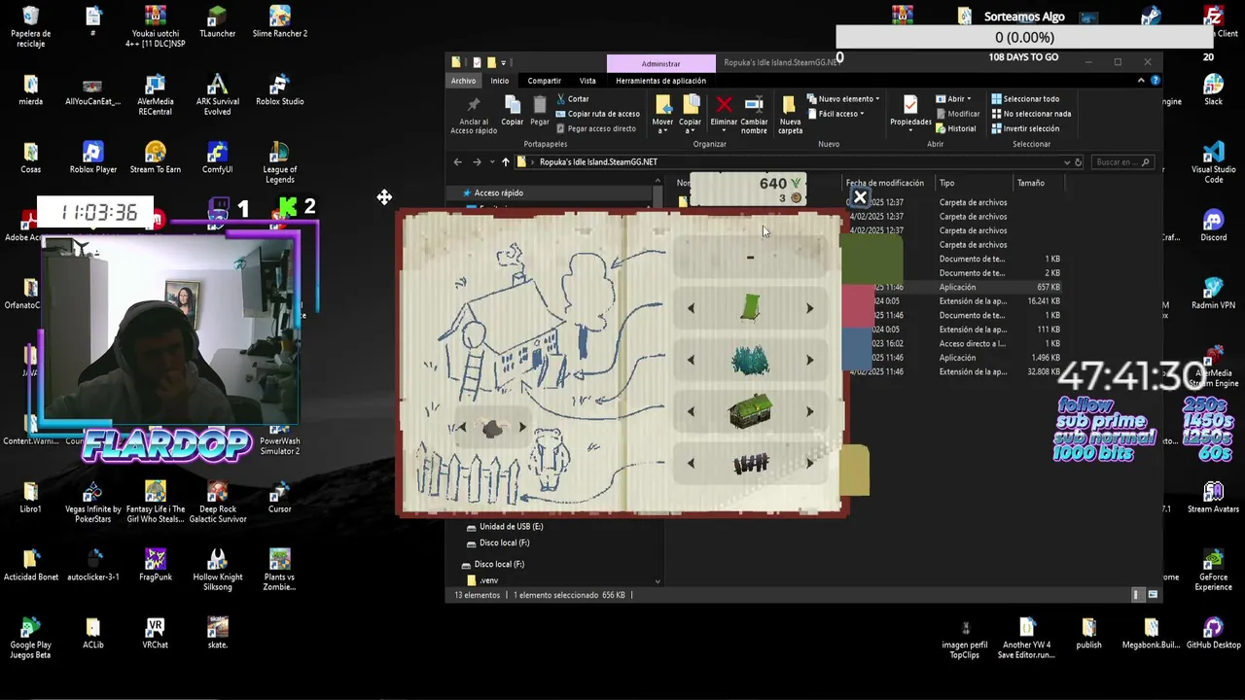Select the GitHub Desktop icon
Image resolution: width=1245 pixels, height=700 pixels.
pyautogui.click(x=1213, y=633)
